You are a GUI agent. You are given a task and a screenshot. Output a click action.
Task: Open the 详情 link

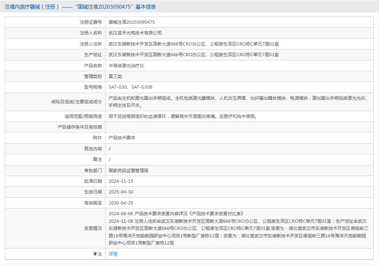tap(113, 254)
